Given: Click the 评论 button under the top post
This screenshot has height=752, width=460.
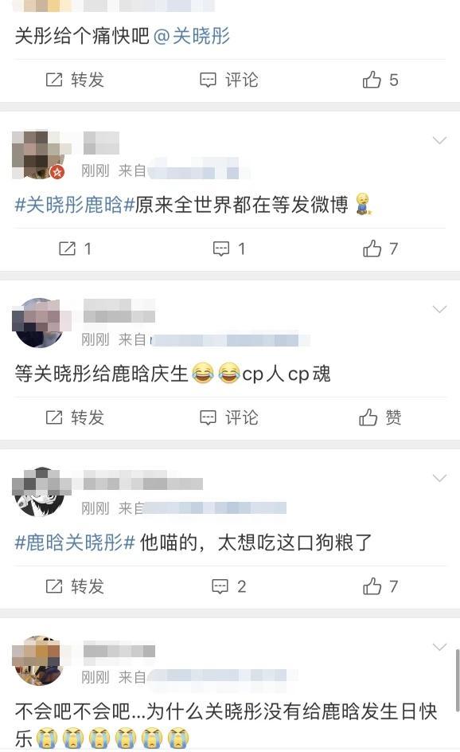Looking at the screenshot, I should pos(229,80).
